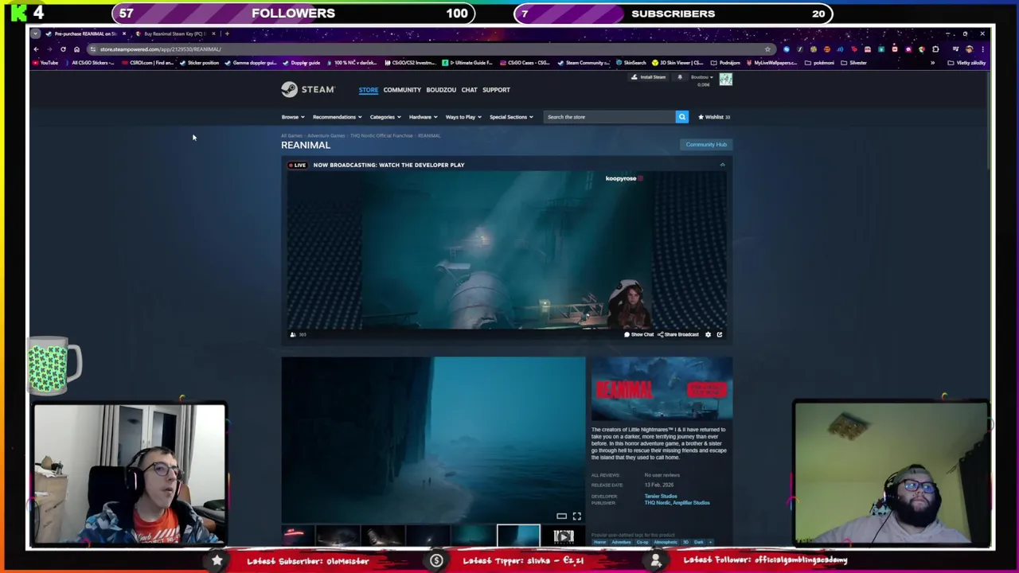Screen dimensions: 1019x573
Task: Switch to the Buy Reanimal Steam Key tab
Action: [173, 33]
